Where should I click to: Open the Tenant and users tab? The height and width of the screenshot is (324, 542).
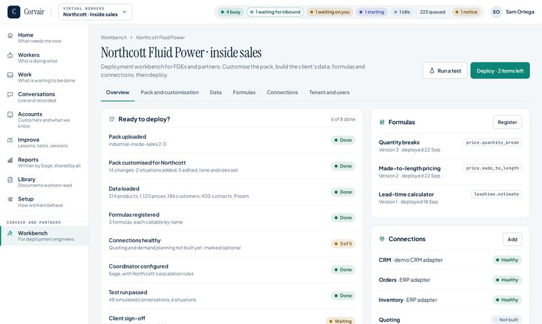pyautogui.click(x=329, y=92)
